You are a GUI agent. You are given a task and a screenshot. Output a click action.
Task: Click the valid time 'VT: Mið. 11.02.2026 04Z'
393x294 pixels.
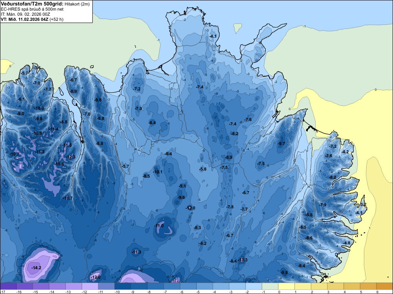tap(24, 19)
